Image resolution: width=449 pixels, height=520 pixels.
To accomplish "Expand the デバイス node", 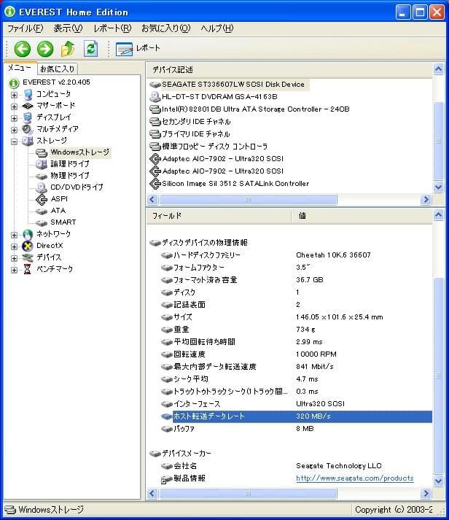I will tap(14, 258).
